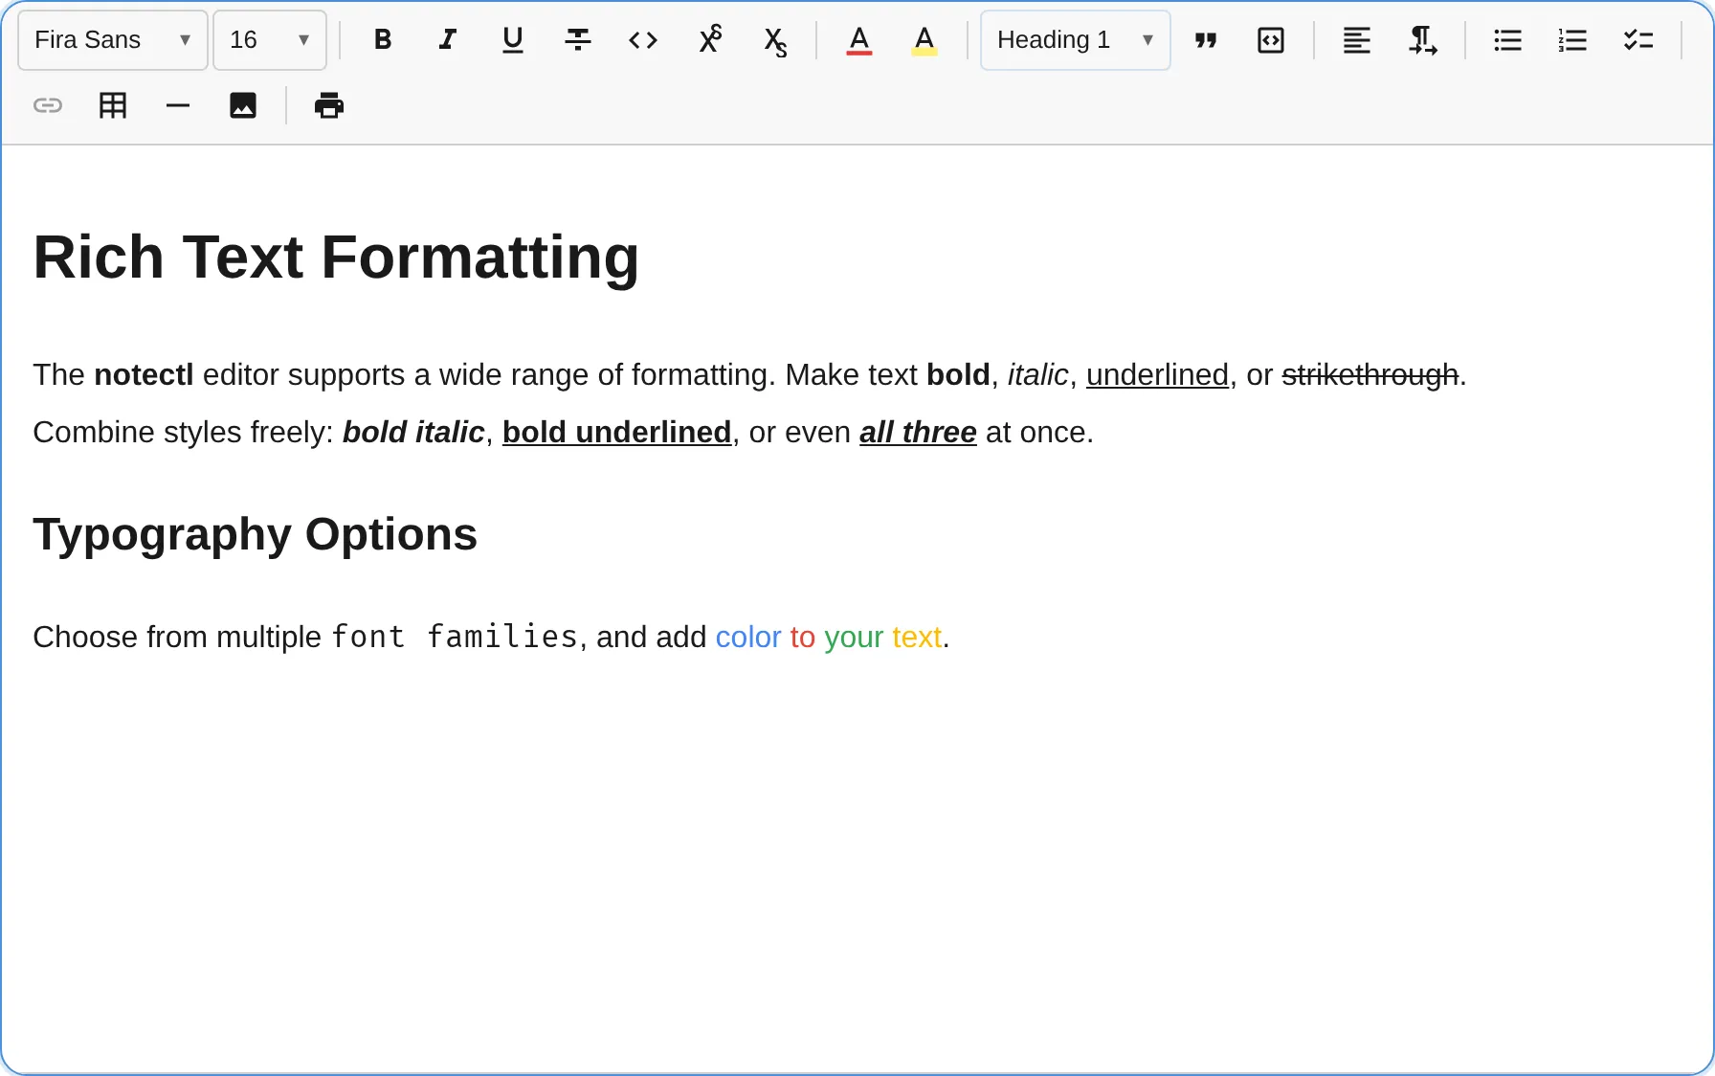This screenshot has height=1076, width=1715.
Task: Insert a code block
Action: 1271,40
